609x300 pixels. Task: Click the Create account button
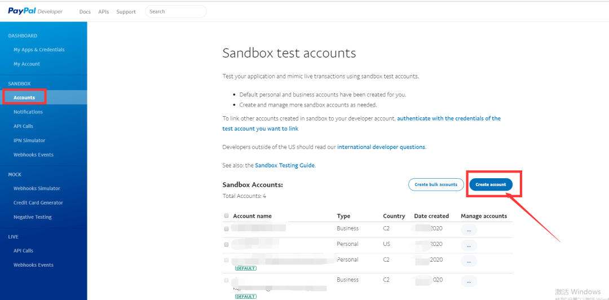491,184
